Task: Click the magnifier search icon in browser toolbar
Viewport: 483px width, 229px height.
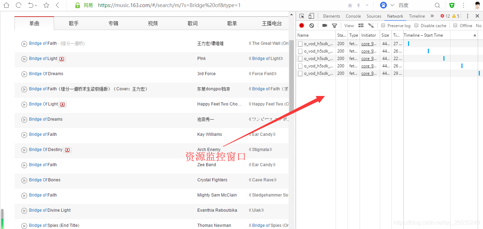Action: pos(437,5)
